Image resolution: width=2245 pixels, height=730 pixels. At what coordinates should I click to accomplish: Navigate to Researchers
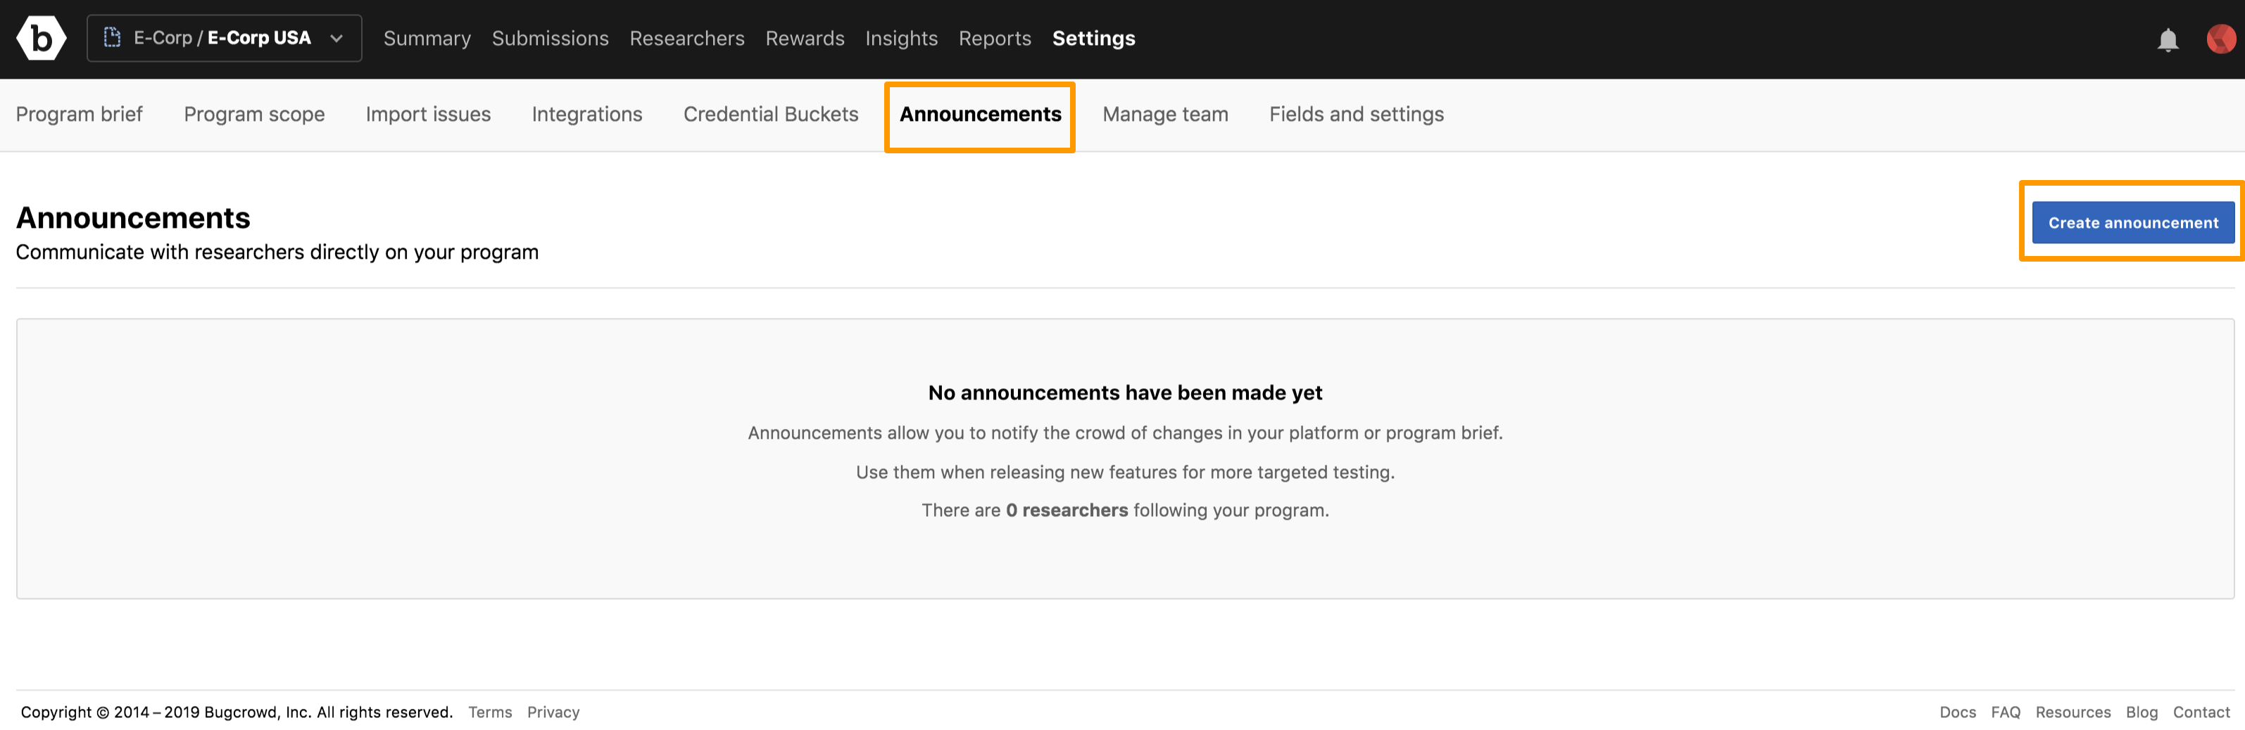(x=687, y=39)
